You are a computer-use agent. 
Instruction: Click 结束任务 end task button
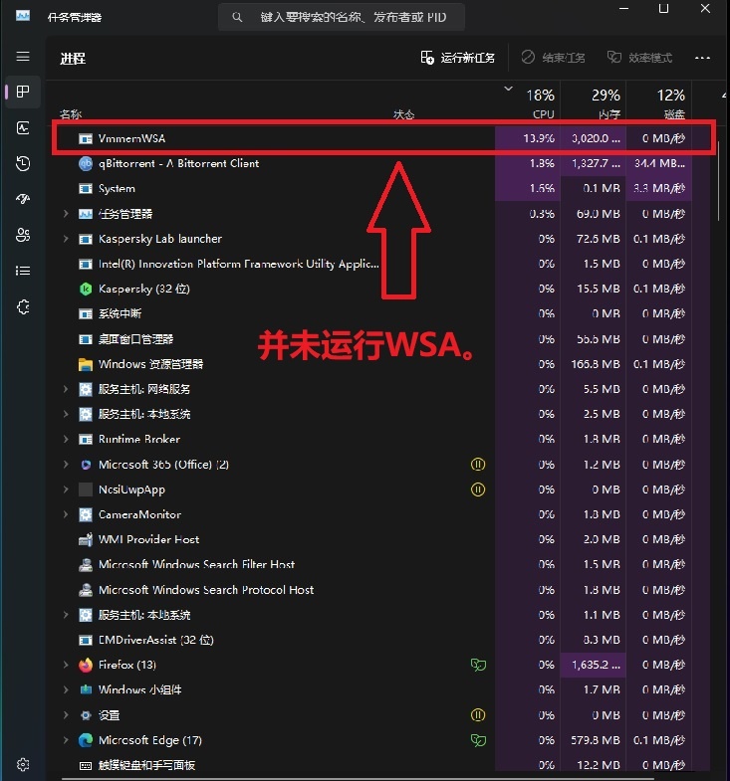tap(553, 58)
